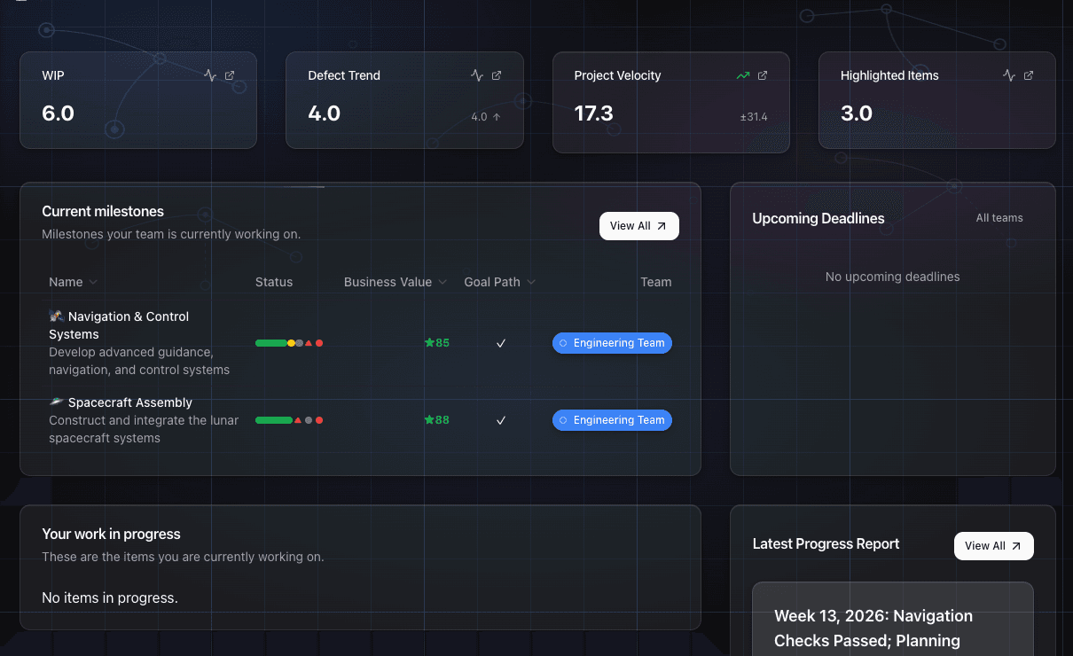The width and height of the screenshot is (1073, 656).
Task: Click the Goal Path checkmark for Navigation & Control Systems
Action: point(501,342)
